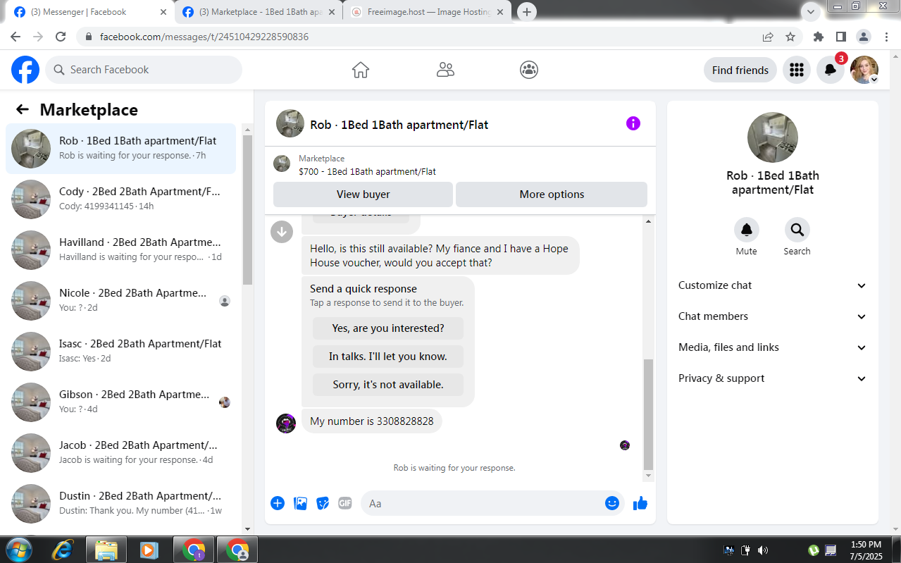Click the $700 - 1Bed 1Bath listing text

[x=367, y=171]
